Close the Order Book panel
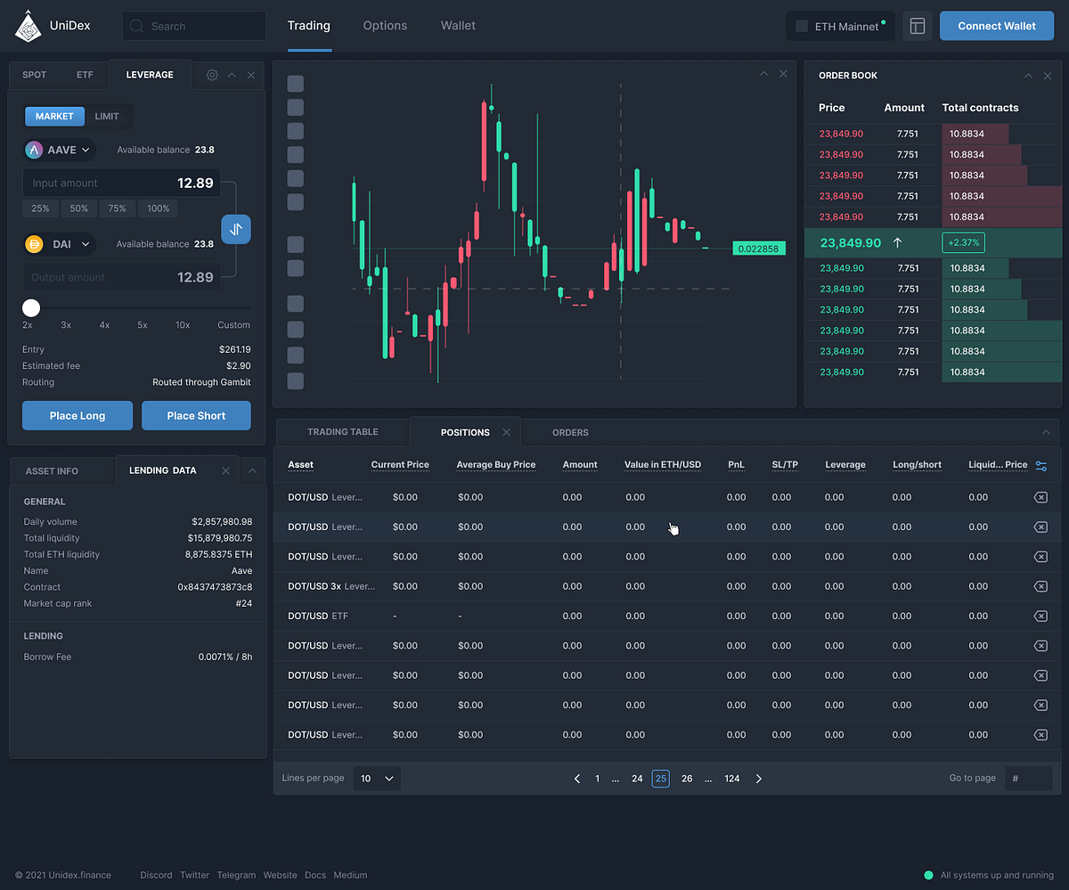The image size is (1069, 890). click(x=1048, y=76)
